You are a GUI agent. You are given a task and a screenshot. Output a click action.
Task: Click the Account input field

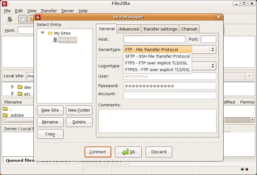point(170,95)
